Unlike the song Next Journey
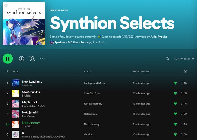The height and width of the screenshot is (140, 197). (176, 124)
